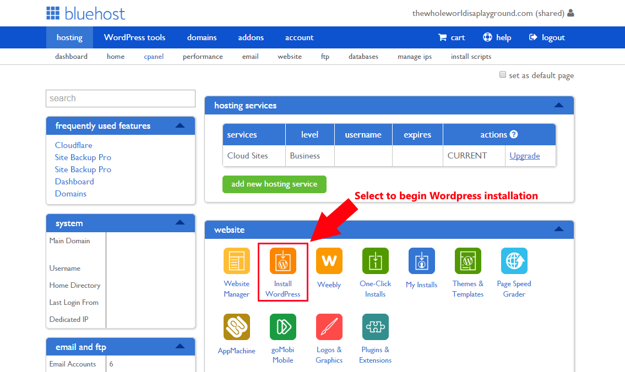
Task: Click the user account profile icon
Action: (571, 13)
